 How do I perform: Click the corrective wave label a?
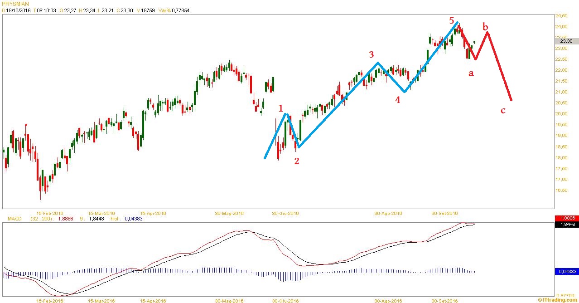pyautogui.click(x=471, y=73)
